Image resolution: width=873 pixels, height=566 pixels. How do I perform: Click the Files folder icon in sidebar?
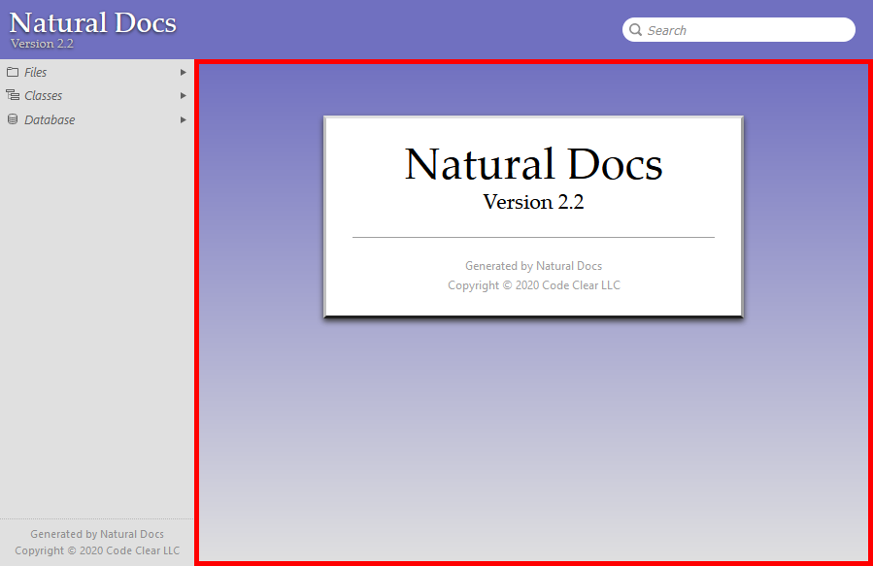pos(13,72)
